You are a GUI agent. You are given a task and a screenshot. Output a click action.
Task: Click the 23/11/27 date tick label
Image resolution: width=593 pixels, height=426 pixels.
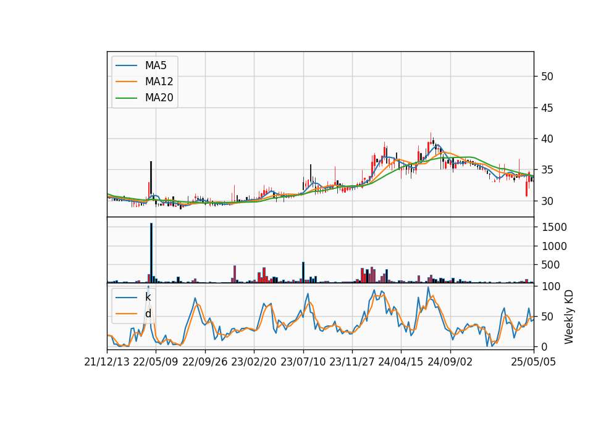[352, 362]
